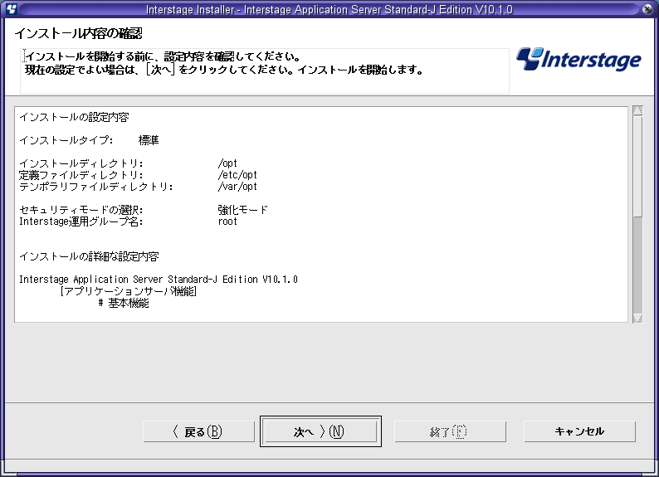Click the インストールの詳細な設定内容 heading
The width and height of the screenshot is (659, 477).
pyautogui.click(x=89, y=256)
